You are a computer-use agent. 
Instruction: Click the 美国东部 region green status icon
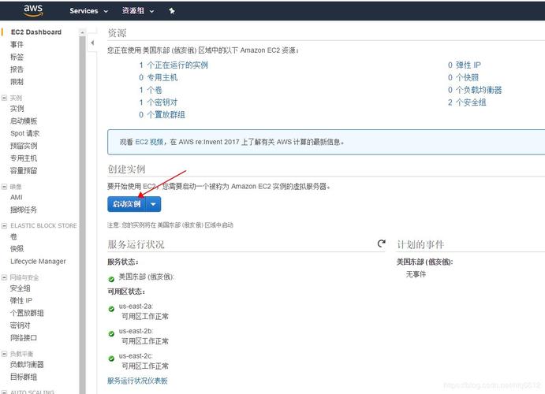pyautogui.click(x=111, y=279)
